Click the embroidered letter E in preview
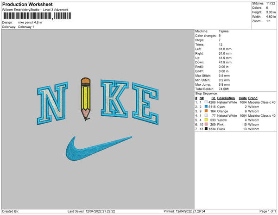 point(145,104)
